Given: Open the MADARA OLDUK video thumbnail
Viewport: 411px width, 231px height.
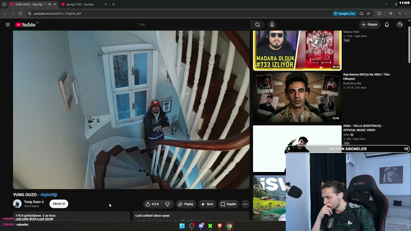Looking at the screenshot, I should point(297,50).
